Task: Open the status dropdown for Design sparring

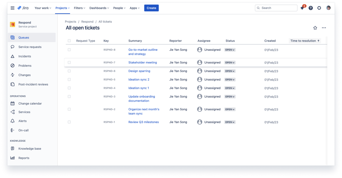Action: tap(230, 71)
